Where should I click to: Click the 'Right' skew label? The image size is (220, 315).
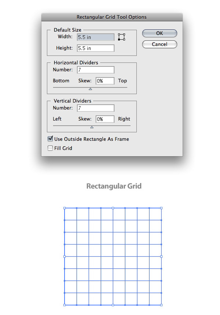tap(124, 119)
